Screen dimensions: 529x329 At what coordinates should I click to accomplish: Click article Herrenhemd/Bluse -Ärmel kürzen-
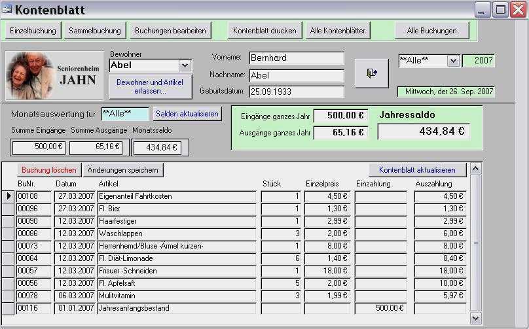pos(177,246)
